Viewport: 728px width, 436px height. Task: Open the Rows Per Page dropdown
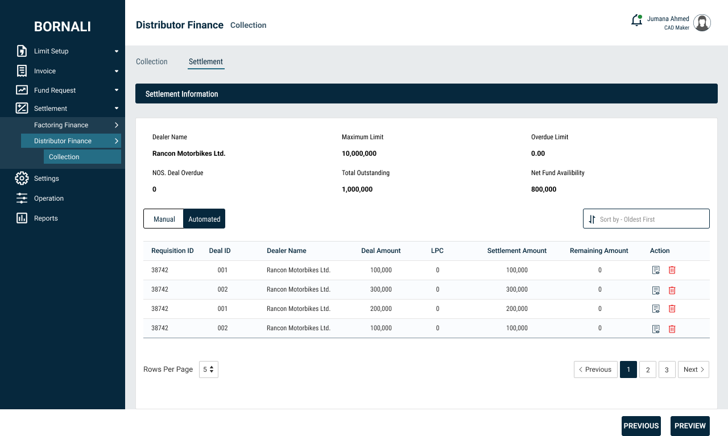pyautogui.click(x=209, y=369)
